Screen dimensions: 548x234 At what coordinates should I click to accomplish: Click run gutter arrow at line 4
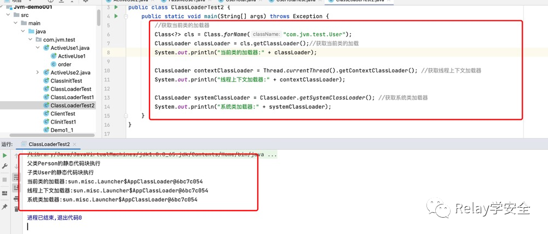(x=117, y=16)
